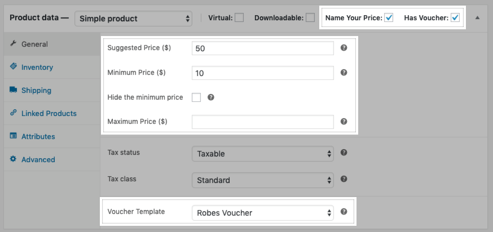Go to the Advanced tab
The image size is (493, 232).
pos(38,159)
